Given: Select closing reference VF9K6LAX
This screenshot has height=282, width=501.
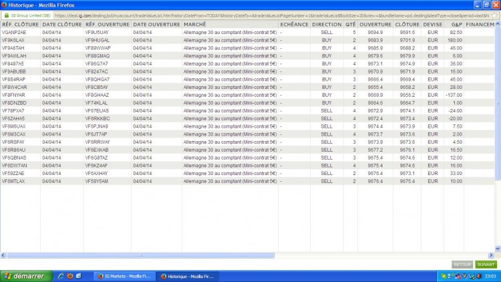Looking at the screenshot, I should 13,40.
